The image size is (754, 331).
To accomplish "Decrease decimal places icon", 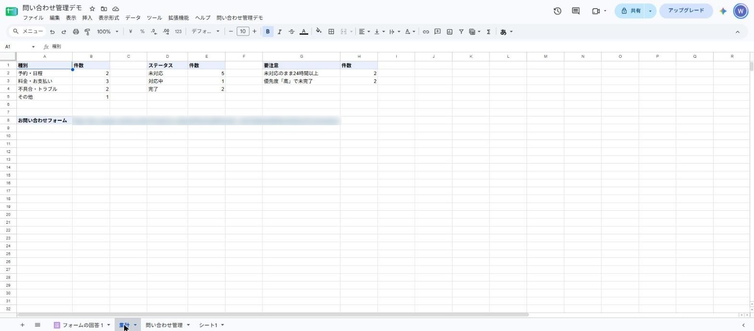I will [154, 32].
